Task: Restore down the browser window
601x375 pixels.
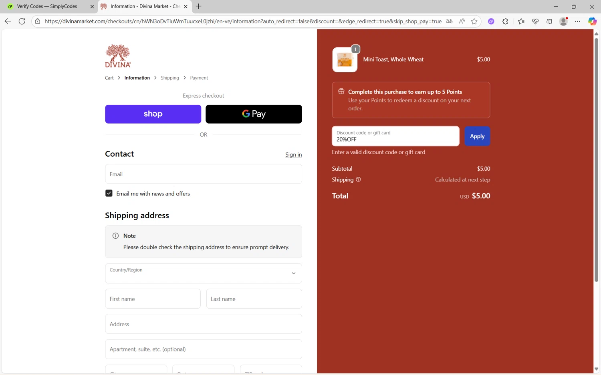Action: [x=574, y=6]
